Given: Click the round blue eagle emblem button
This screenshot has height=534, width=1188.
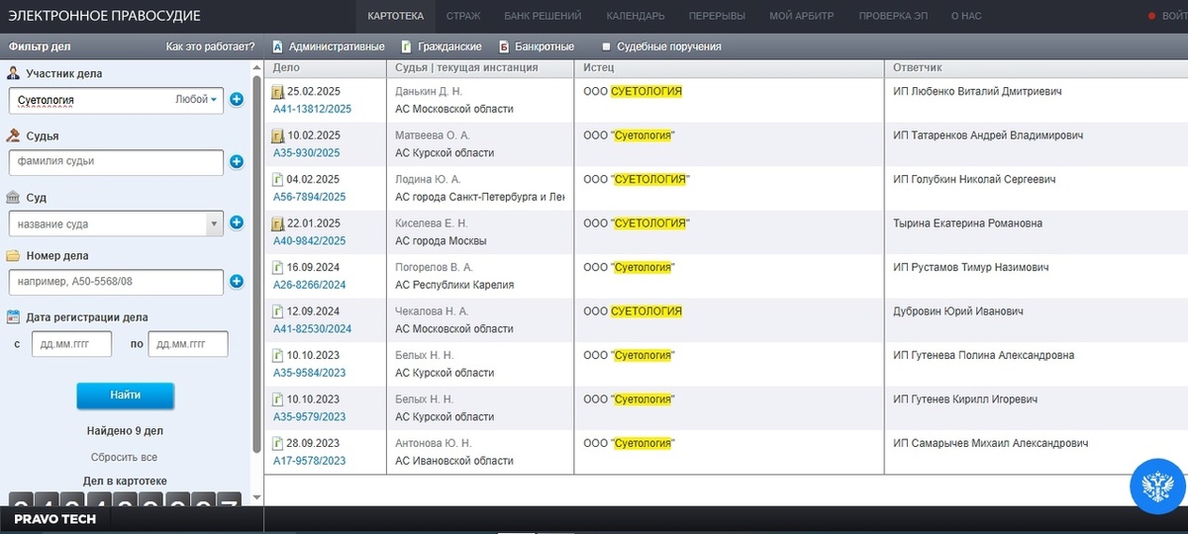Looking at the screenshot, I should [x=1158, y=486].
